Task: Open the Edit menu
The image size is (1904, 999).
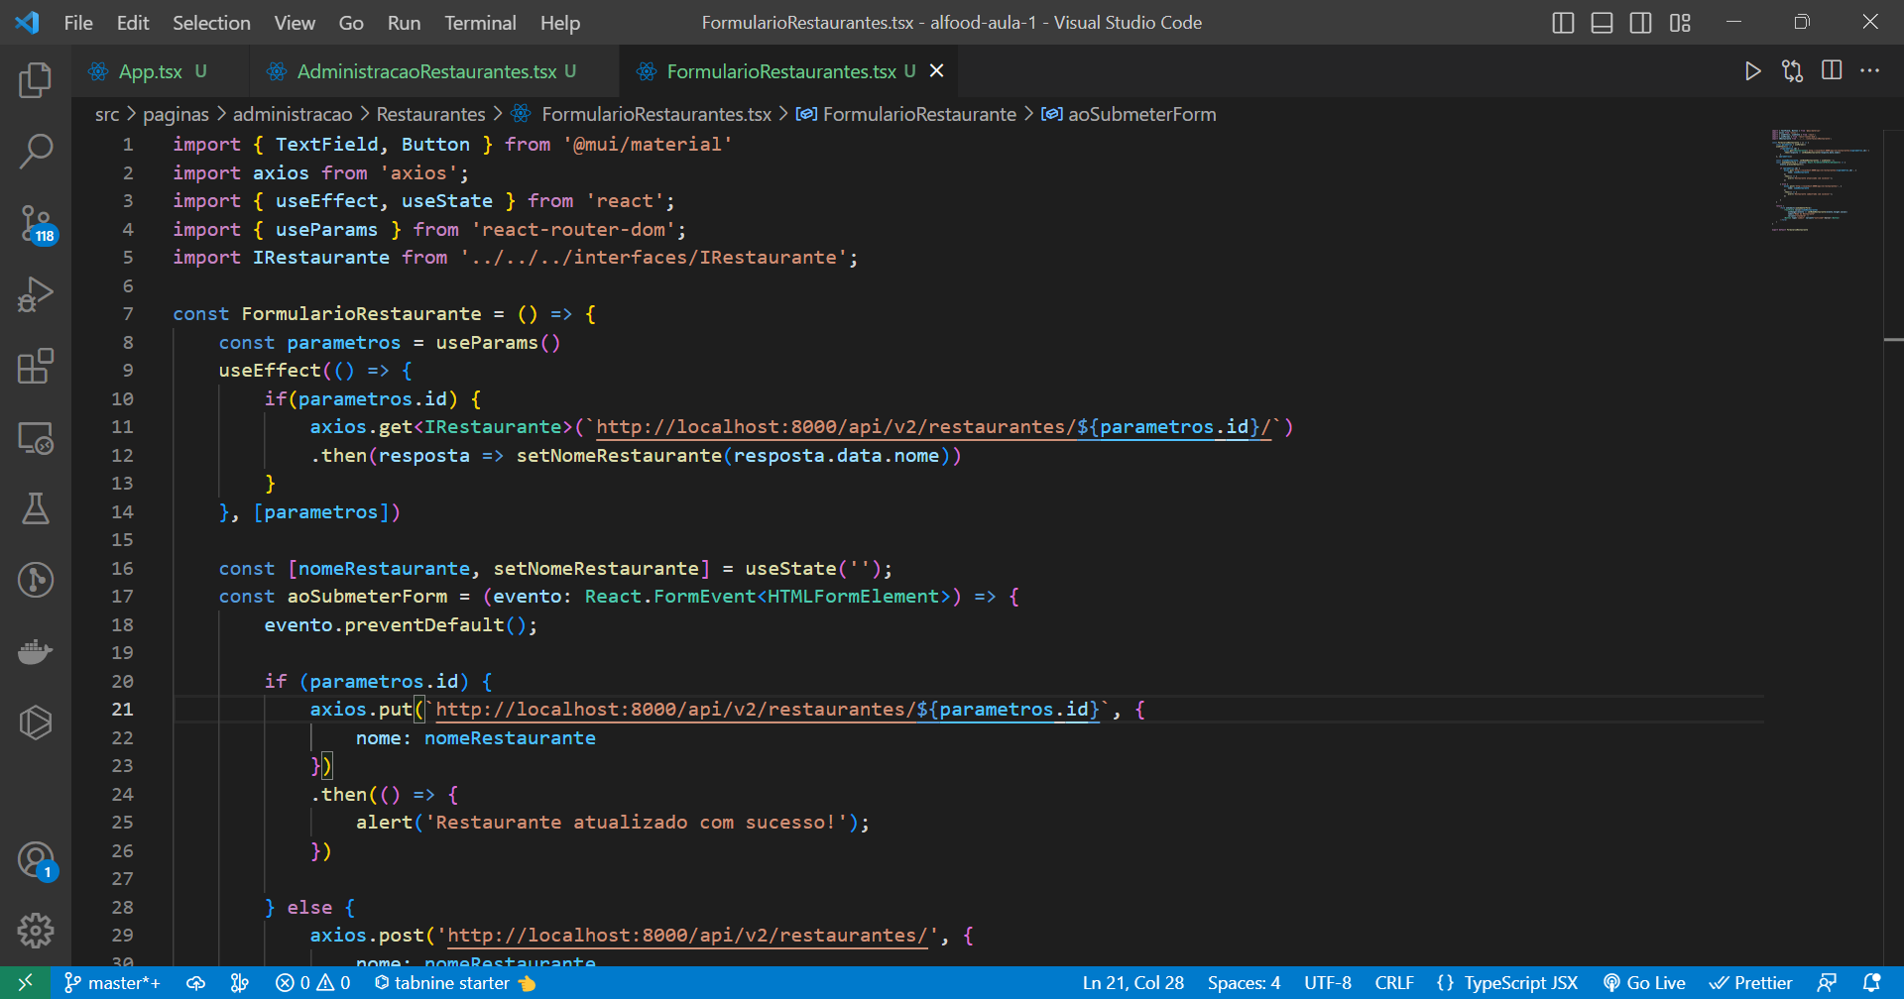Action: point(133,23)
